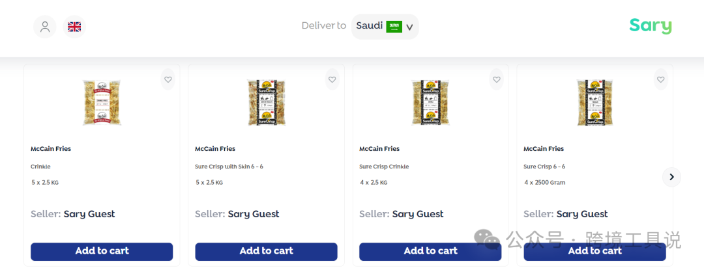Open the user account profile icon

[45, 27]
